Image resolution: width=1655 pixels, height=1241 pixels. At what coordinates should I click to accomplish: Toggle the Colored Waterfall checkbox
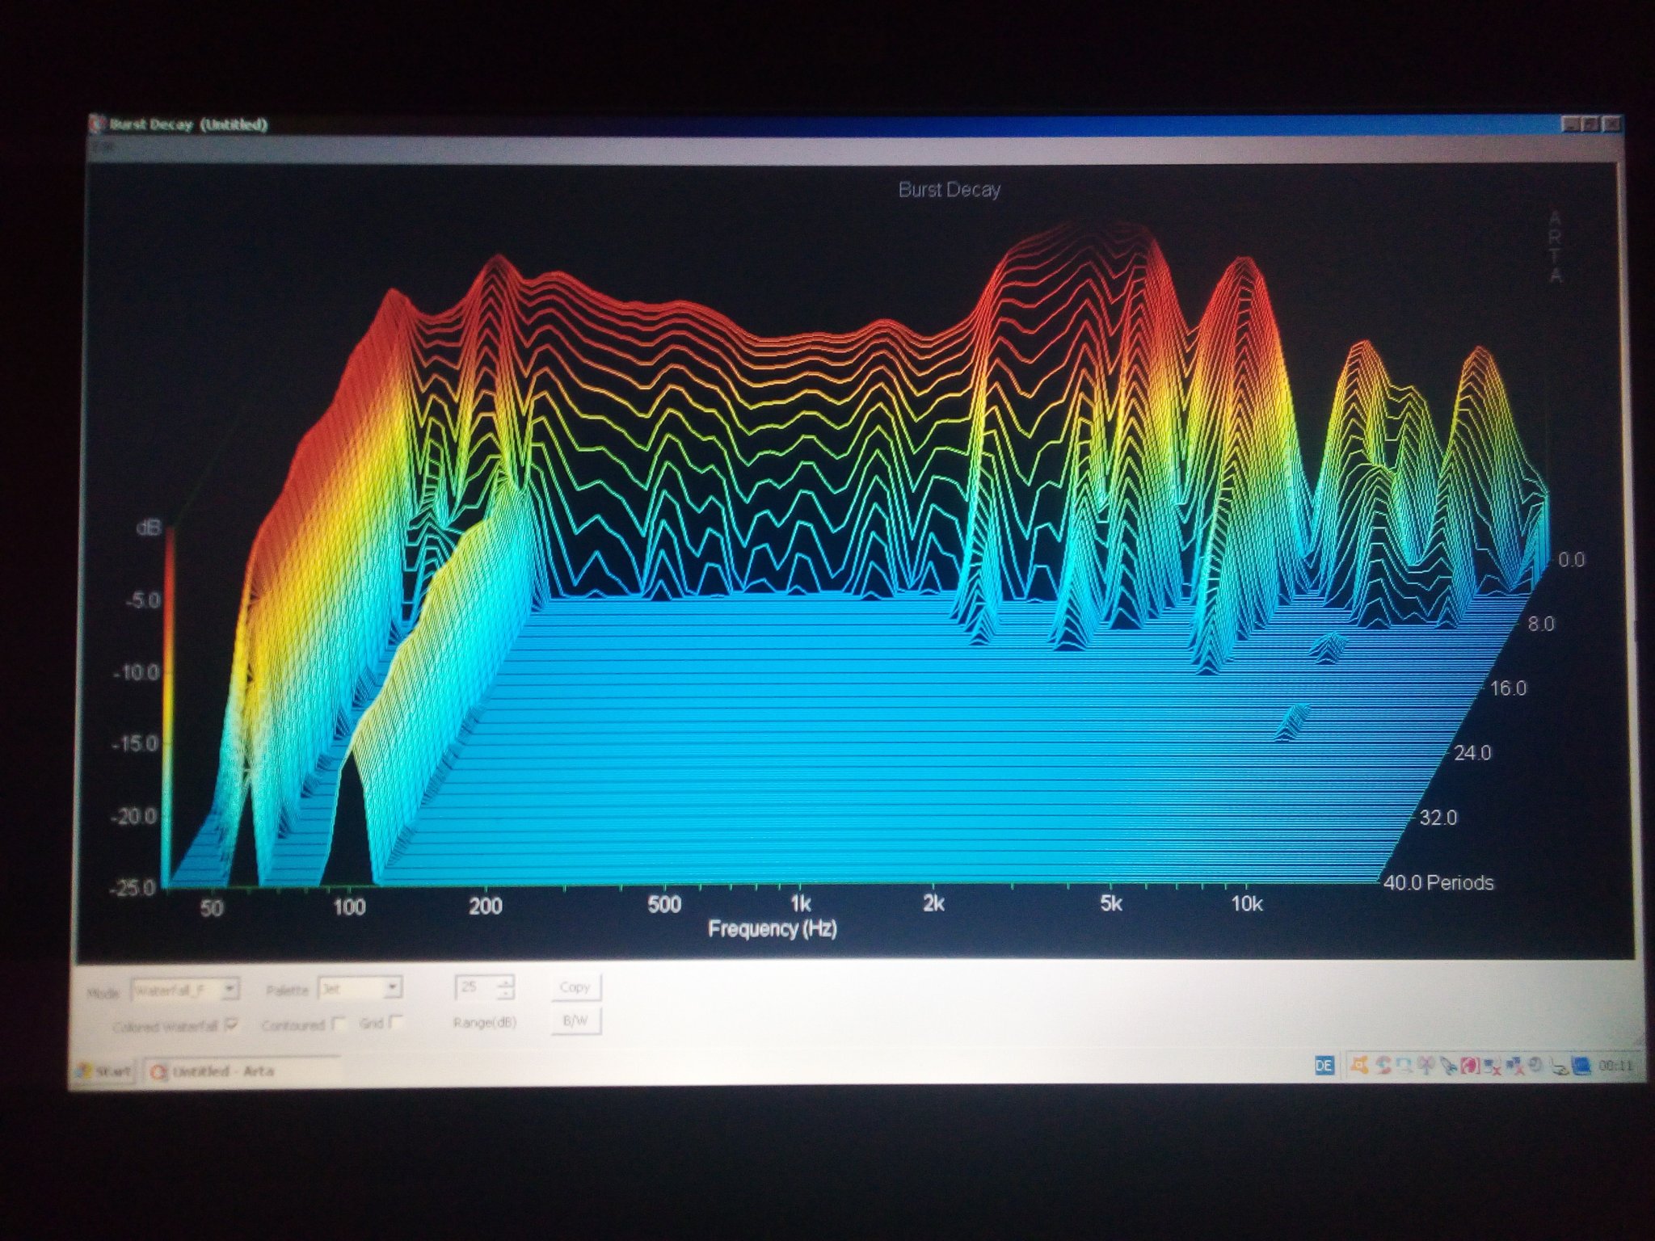(x=231, y=1024)
